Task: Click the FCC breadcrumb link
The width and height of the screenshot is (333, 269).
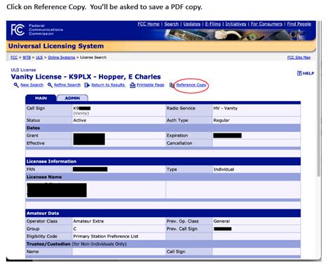Action: tap(14, 58)
